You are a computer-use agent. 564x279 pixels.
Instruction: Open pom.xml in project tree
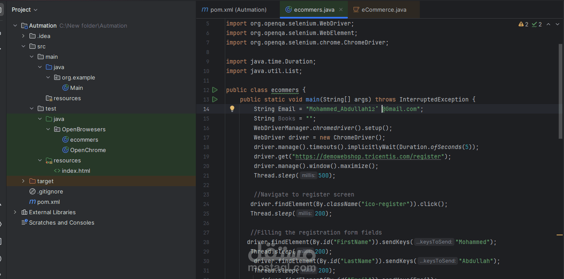[49, 202]
